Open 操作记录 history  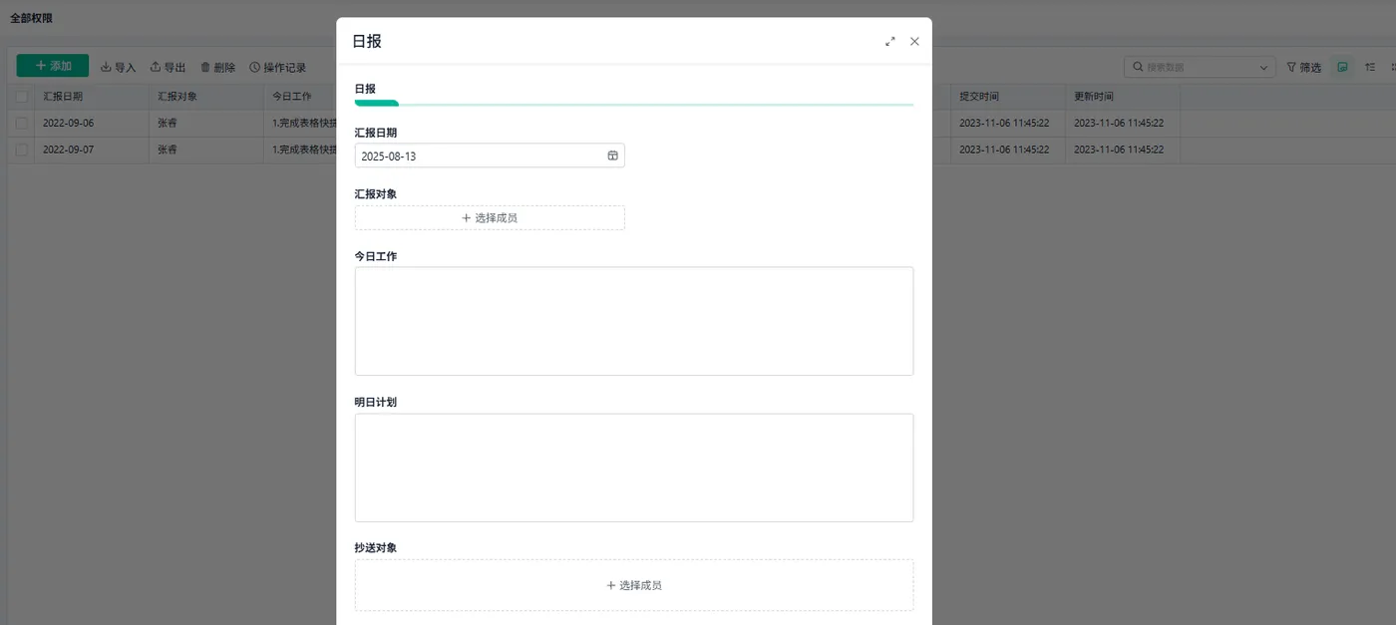pyautogui.click(x=277, y=67)
